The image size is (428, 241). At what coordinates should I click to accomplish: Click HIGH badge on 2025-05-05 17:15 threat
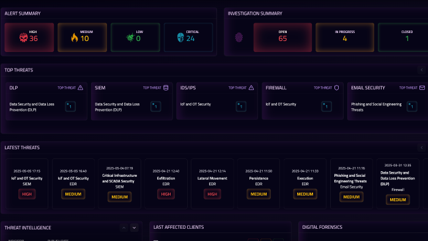[x=27, y=194]
